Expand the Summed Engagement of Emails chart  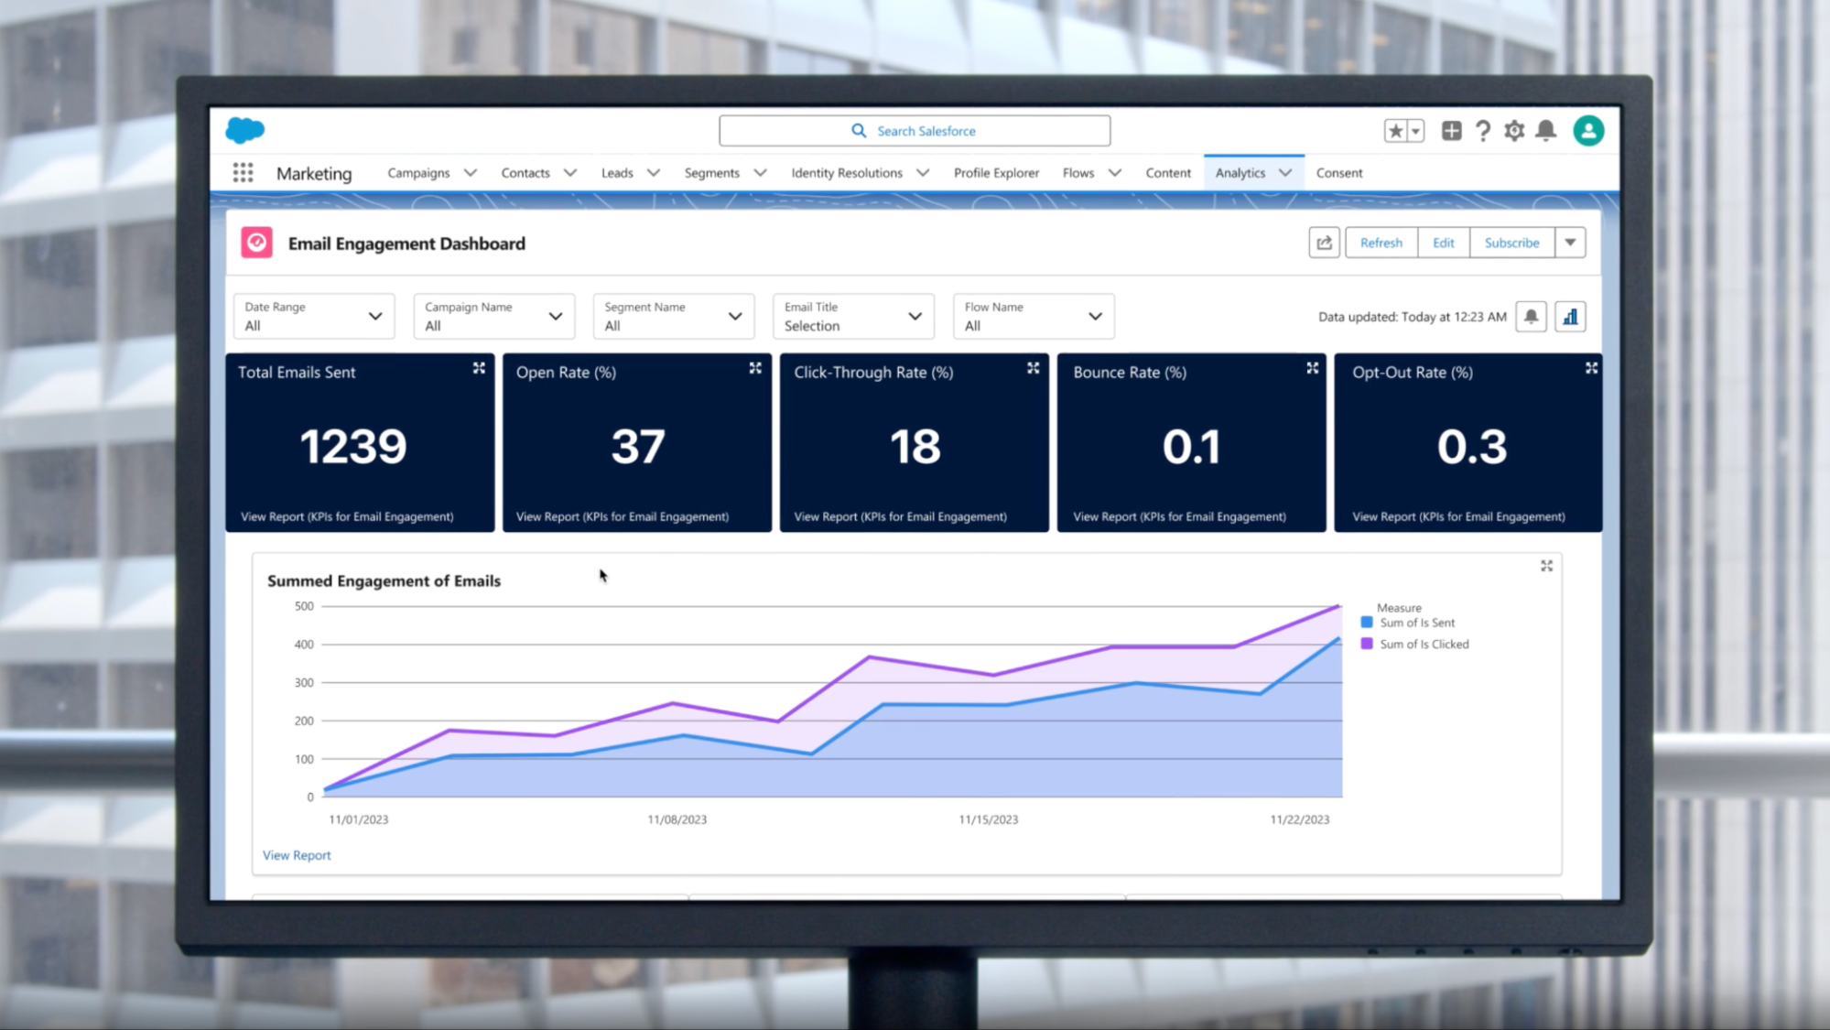(1546, 566)
